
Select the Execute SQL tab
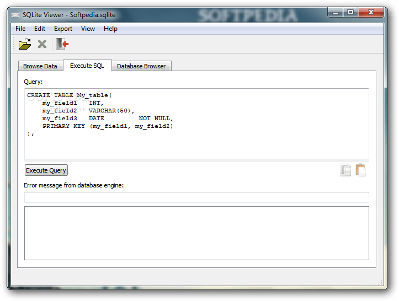click(x=87, y=66)
